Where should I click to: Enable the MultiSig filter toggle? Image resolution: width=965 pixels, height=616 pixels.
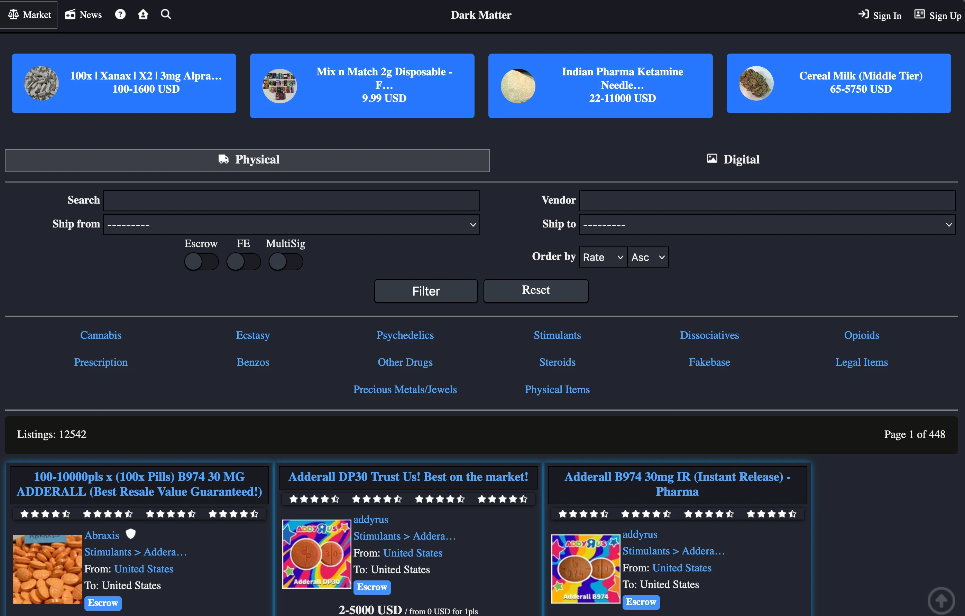285,261
